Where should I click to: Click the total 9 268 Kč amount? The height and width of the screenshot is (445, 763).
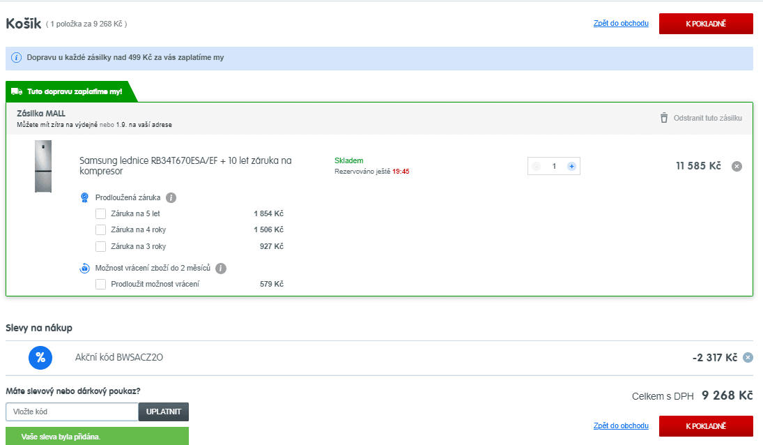click(x=727, y=395)
